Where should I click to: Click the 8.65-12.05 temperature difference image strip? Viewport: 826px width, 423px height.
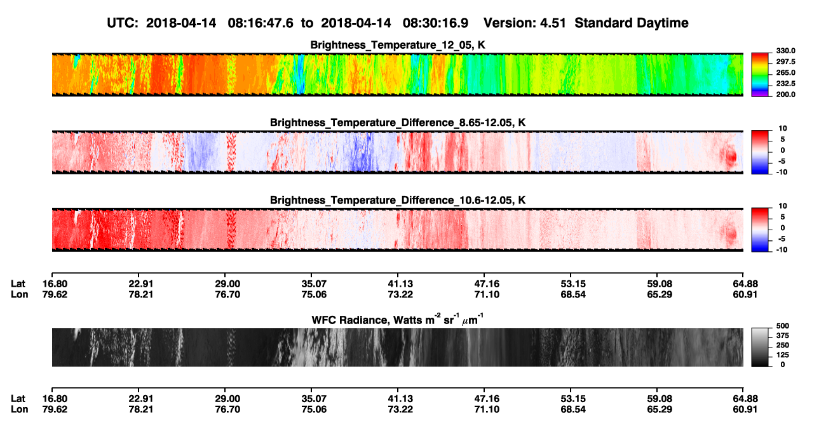(x=397, y=152)
